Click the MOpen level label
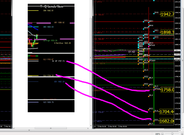Viewport: 184px width, 135px height. point(152,60)
